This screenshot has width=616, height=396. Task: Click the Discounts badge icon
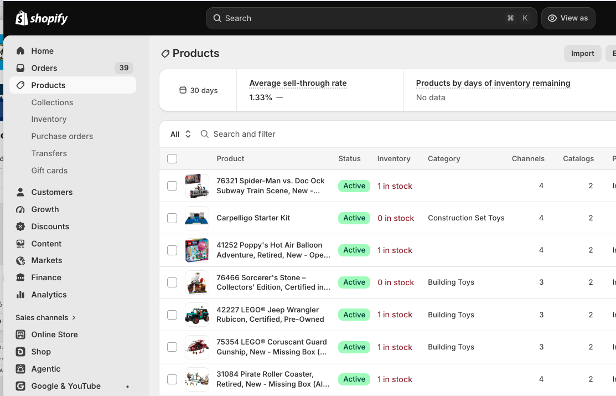[x=20, y=227]
